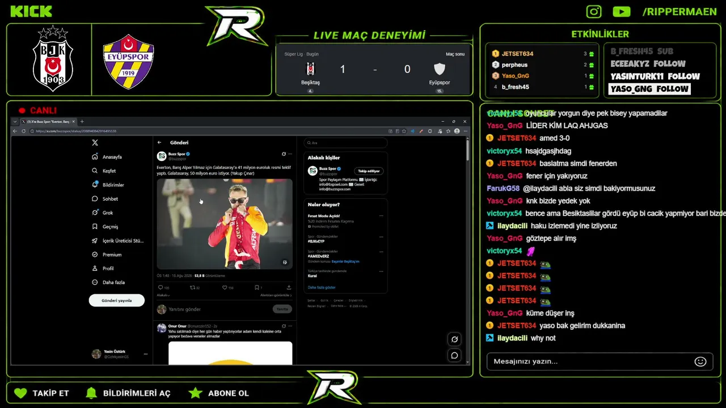Screen dimensions: 726x408
Task: Click the BİLDİRİMLERİ AÇ bell icon
Action: pyautogui.click(x=91, y=393)
